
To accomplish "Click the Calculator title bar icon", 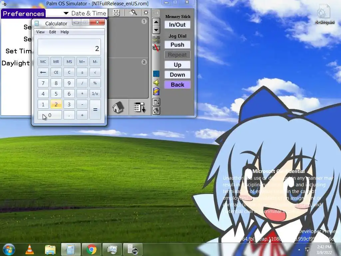I will (x=37, y=23).
